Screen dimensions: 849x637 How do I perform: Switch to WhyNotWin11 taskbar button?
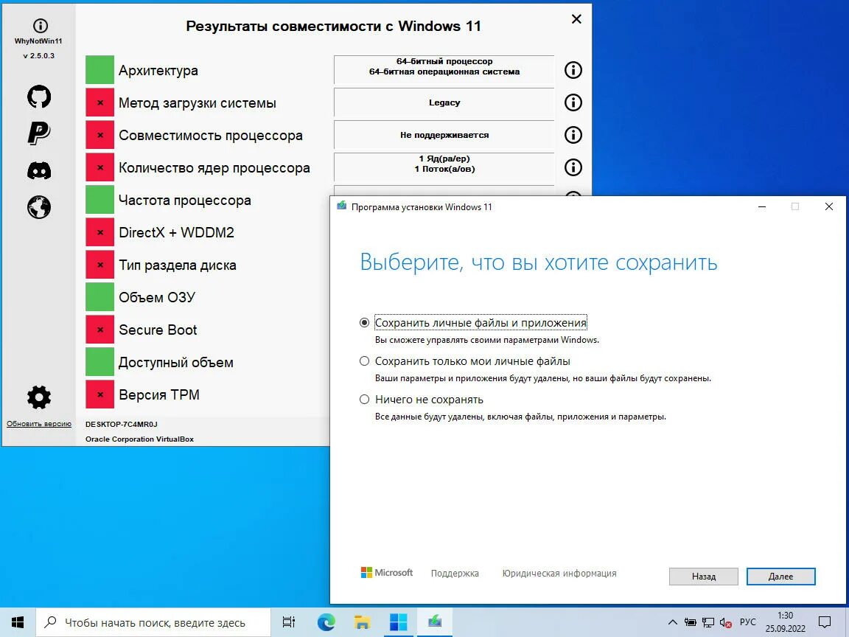[399, 622]
